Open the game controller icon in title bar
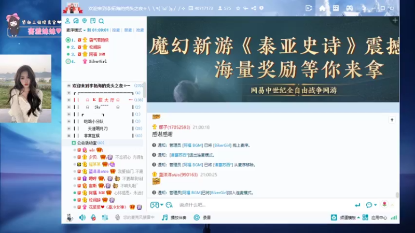The height and width of the screenshot is (233, 415). click(350, 8)
